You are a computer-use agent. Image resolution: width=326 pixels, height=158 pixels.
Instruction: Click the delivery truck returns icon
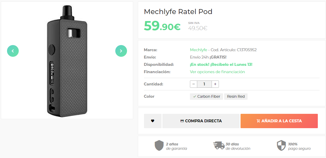pyautogui.click(x=219, y=145)
